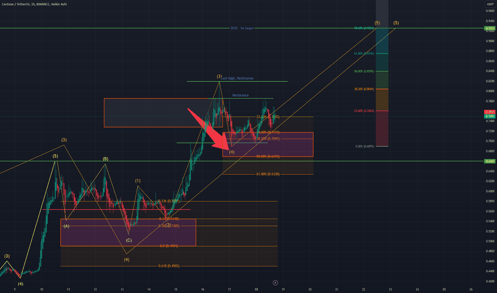The image size is (497, 293).
Task: Click the 0.4200 value on the price axis
Action: [x=490, y=281]
